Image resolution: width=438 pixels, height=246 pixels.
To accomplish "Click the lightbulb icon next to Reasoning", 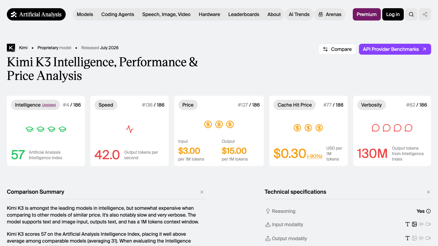I will [x=268, y=211].
